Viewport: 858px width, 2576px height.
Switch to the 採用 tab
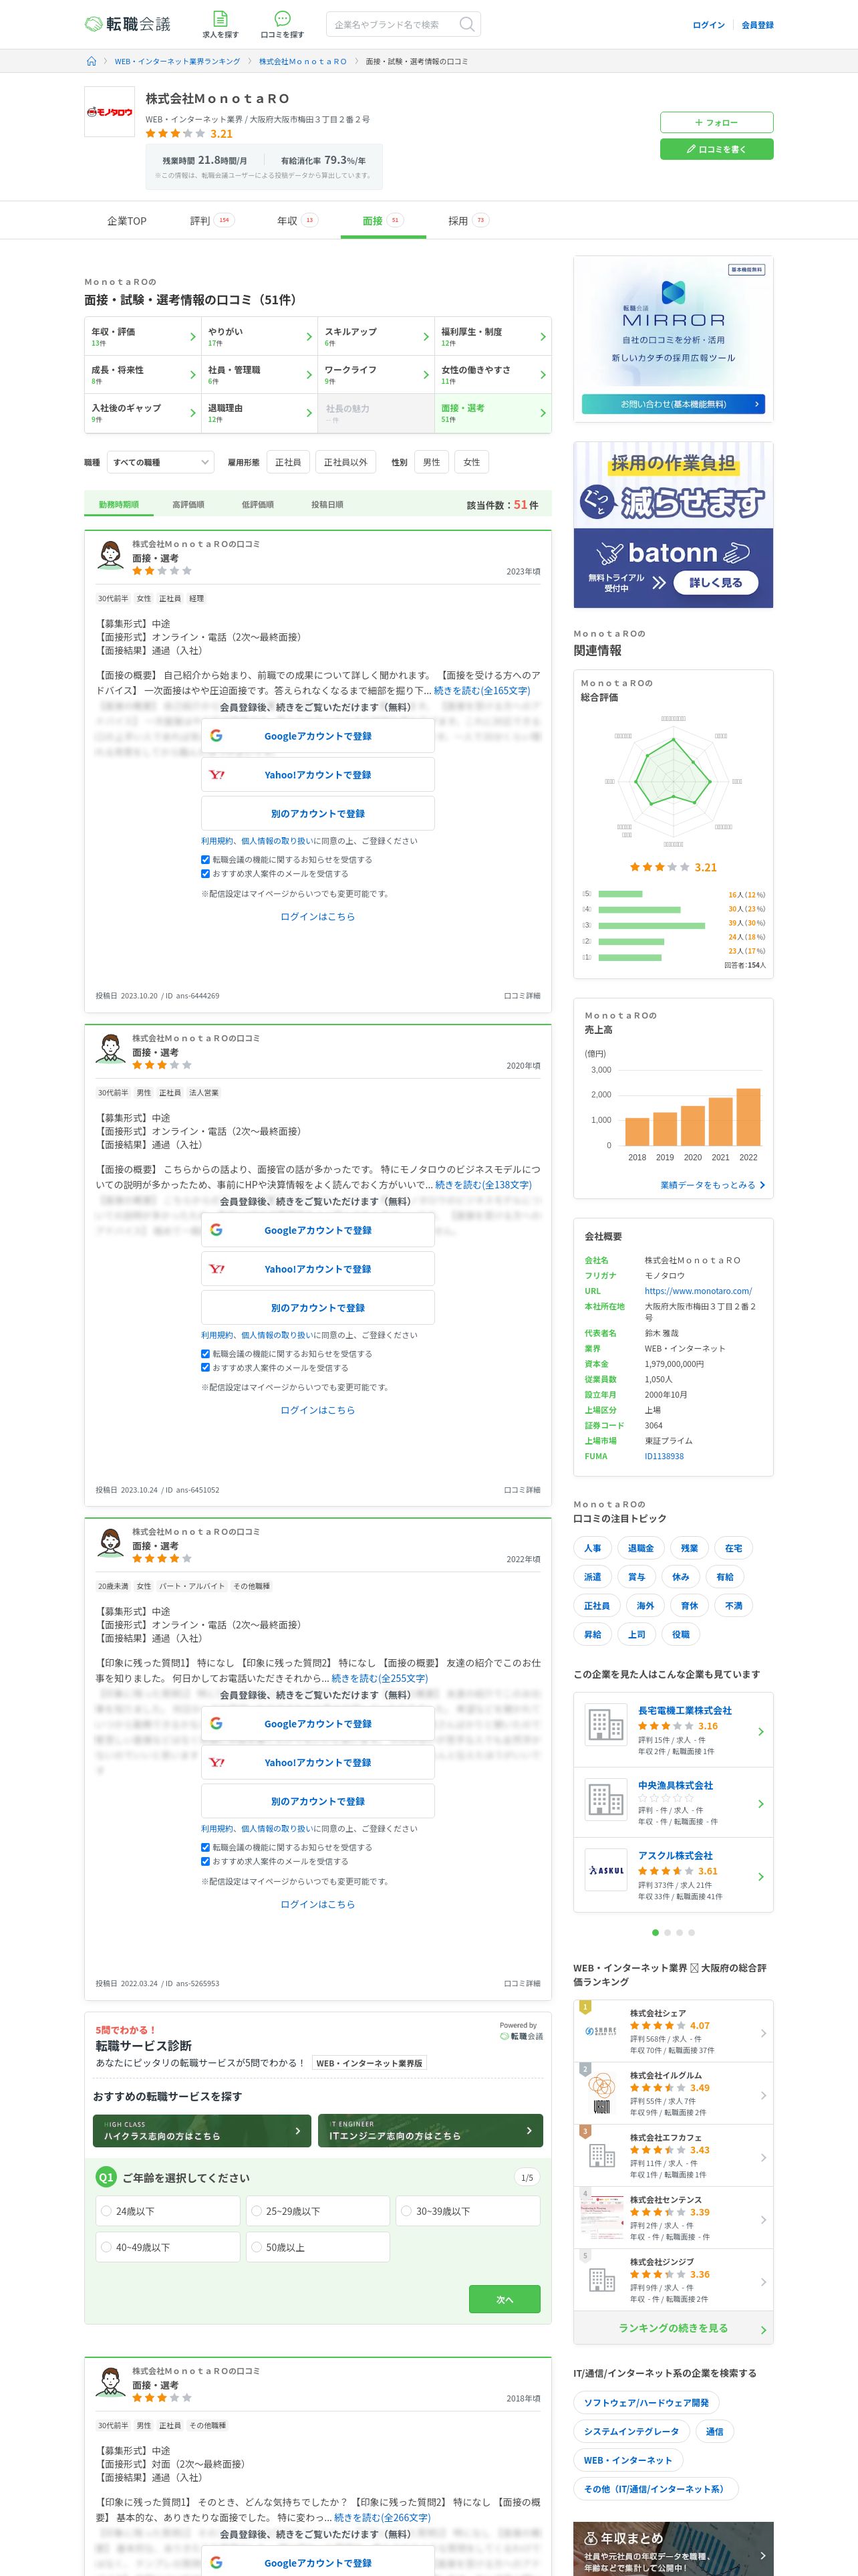468,221
